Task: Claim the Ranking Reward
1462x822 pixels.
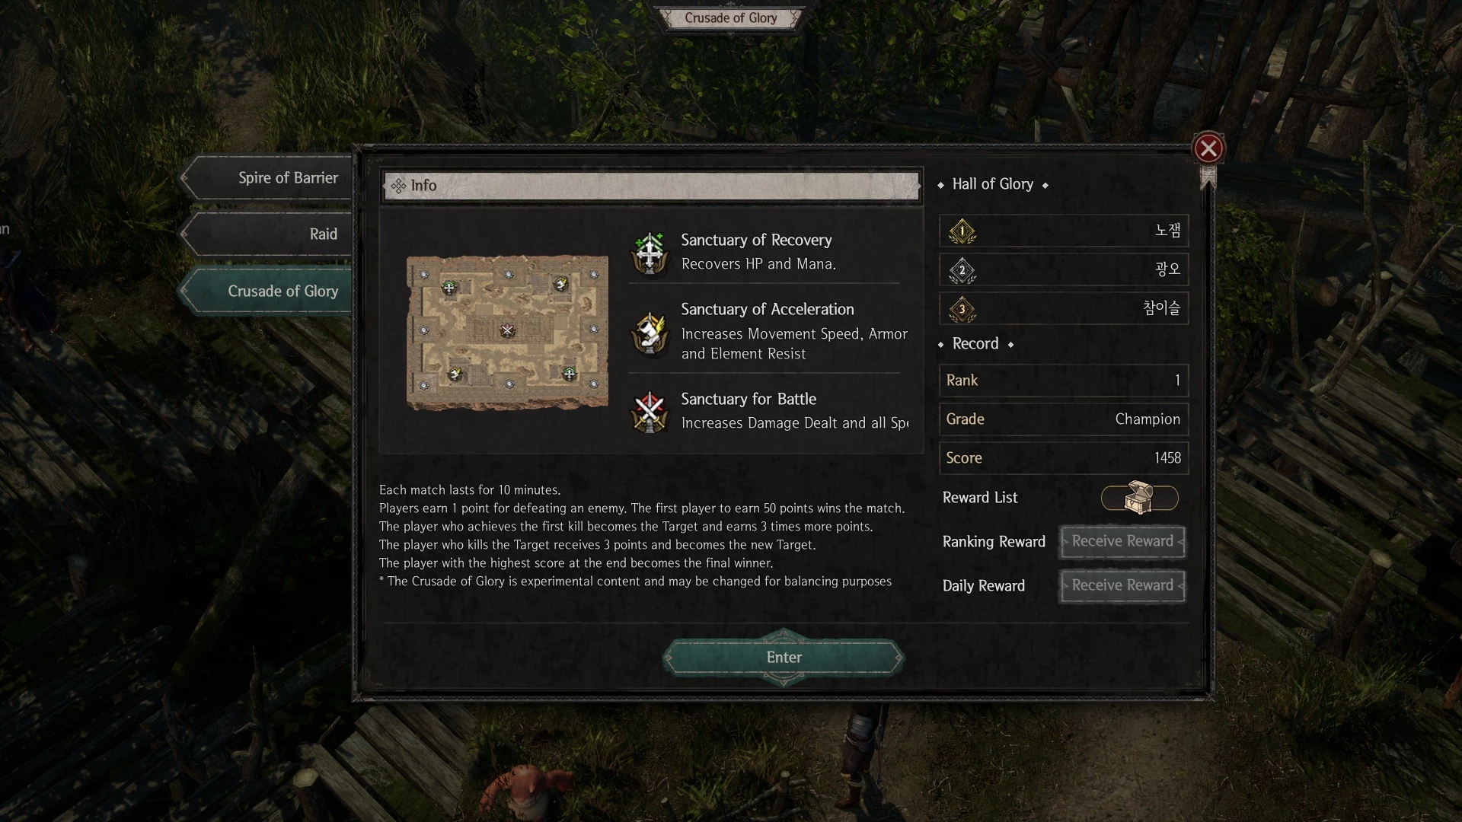Action: [x=1122, y=541]
